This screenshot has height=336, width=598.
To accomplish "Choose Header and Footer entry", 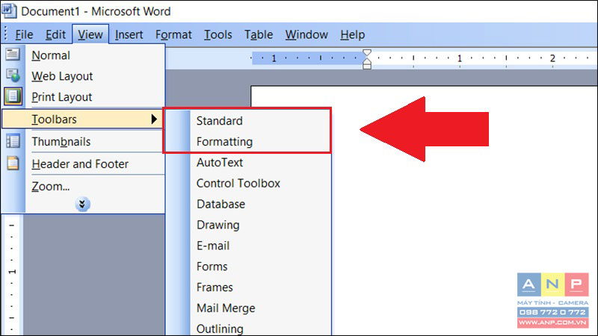I will pos(83,164).
